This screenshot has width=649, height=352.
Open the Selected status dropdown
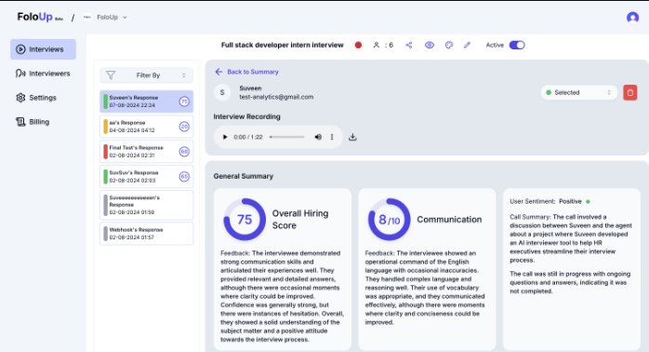click(x=578, y=92)
